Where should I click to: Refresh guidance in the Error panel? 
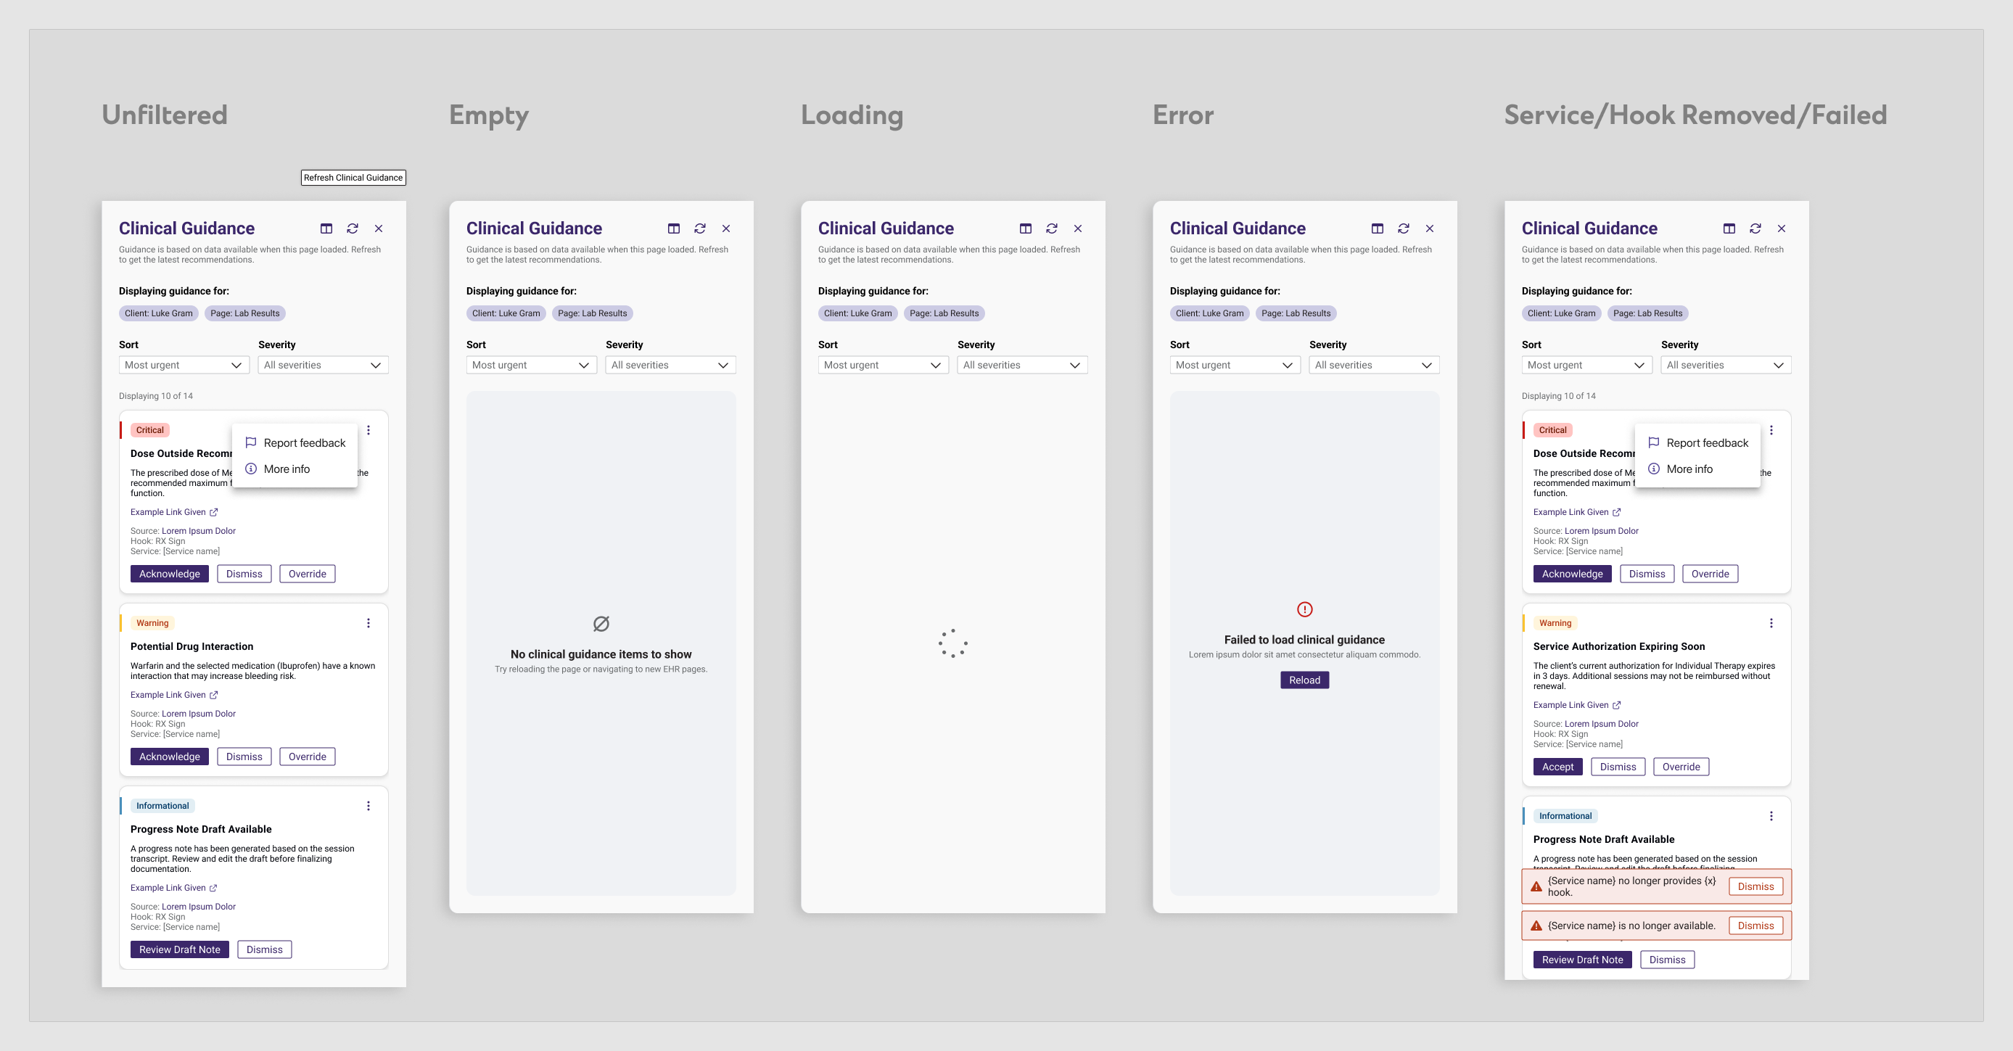(1404, 228)
